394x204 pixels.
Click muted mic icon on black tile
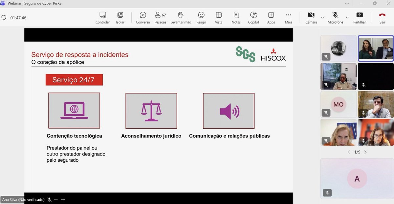click(363, 85)
